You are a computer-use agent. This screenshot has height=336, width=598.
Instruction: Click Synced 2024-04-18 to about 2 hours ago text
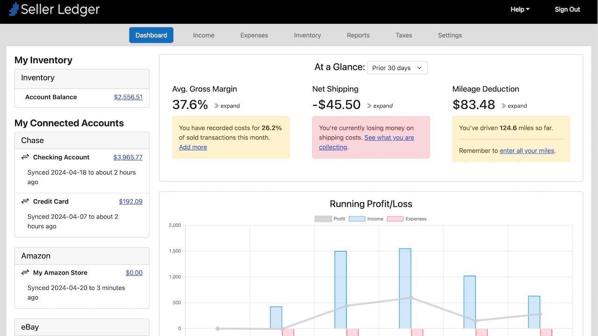tap(82, 177)
